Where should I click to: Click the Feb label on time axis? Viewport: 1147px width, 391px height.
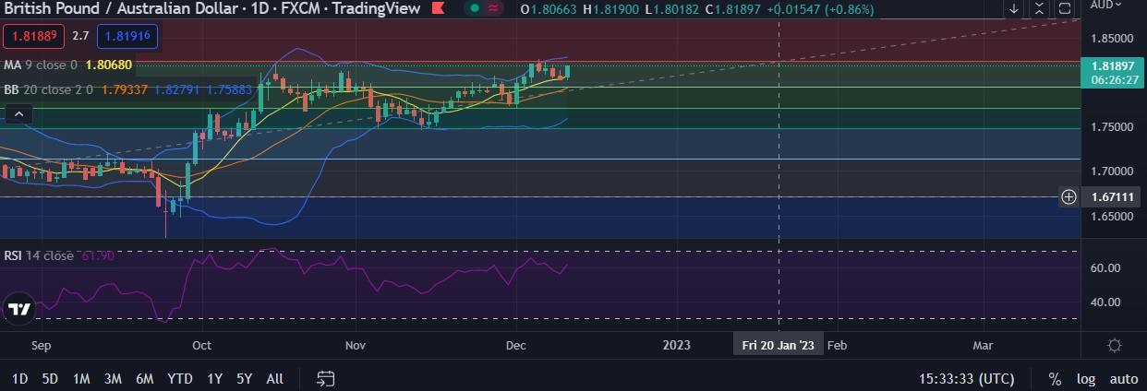pyautogui.click(x=838, y=345)
